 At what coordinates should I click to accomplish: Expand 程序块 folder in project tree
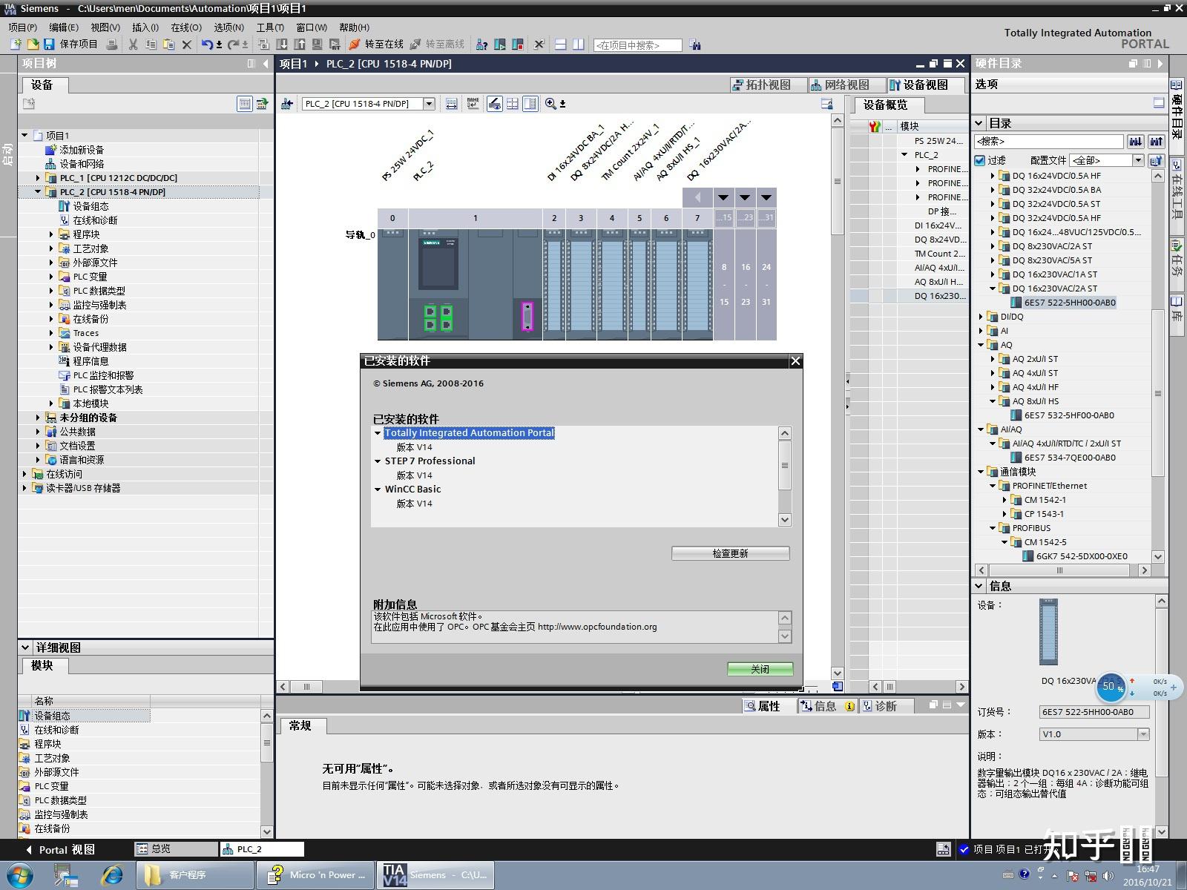[51, 234]
